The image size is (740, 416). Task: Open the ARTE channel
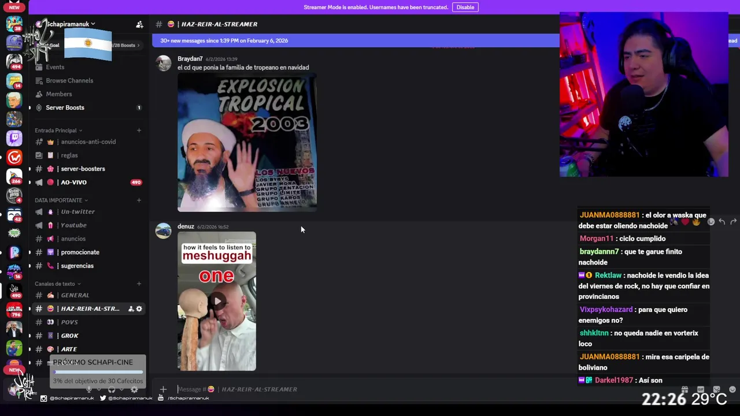[87, 349]
